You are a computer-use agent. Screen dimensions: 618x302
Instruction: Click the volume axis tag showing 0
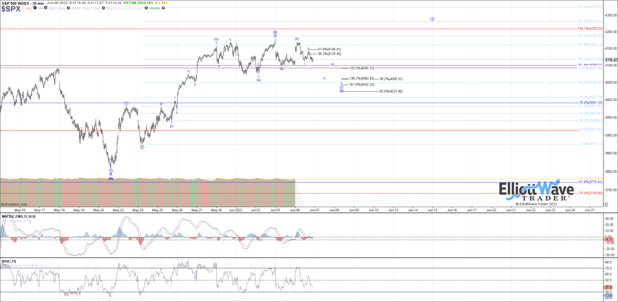pos(606,205)
